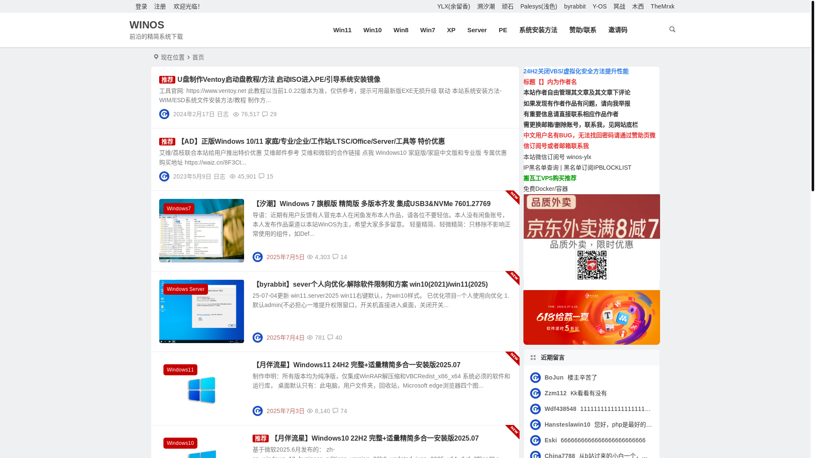Click comment icon showing 74 comments

(x=335, y=411)
